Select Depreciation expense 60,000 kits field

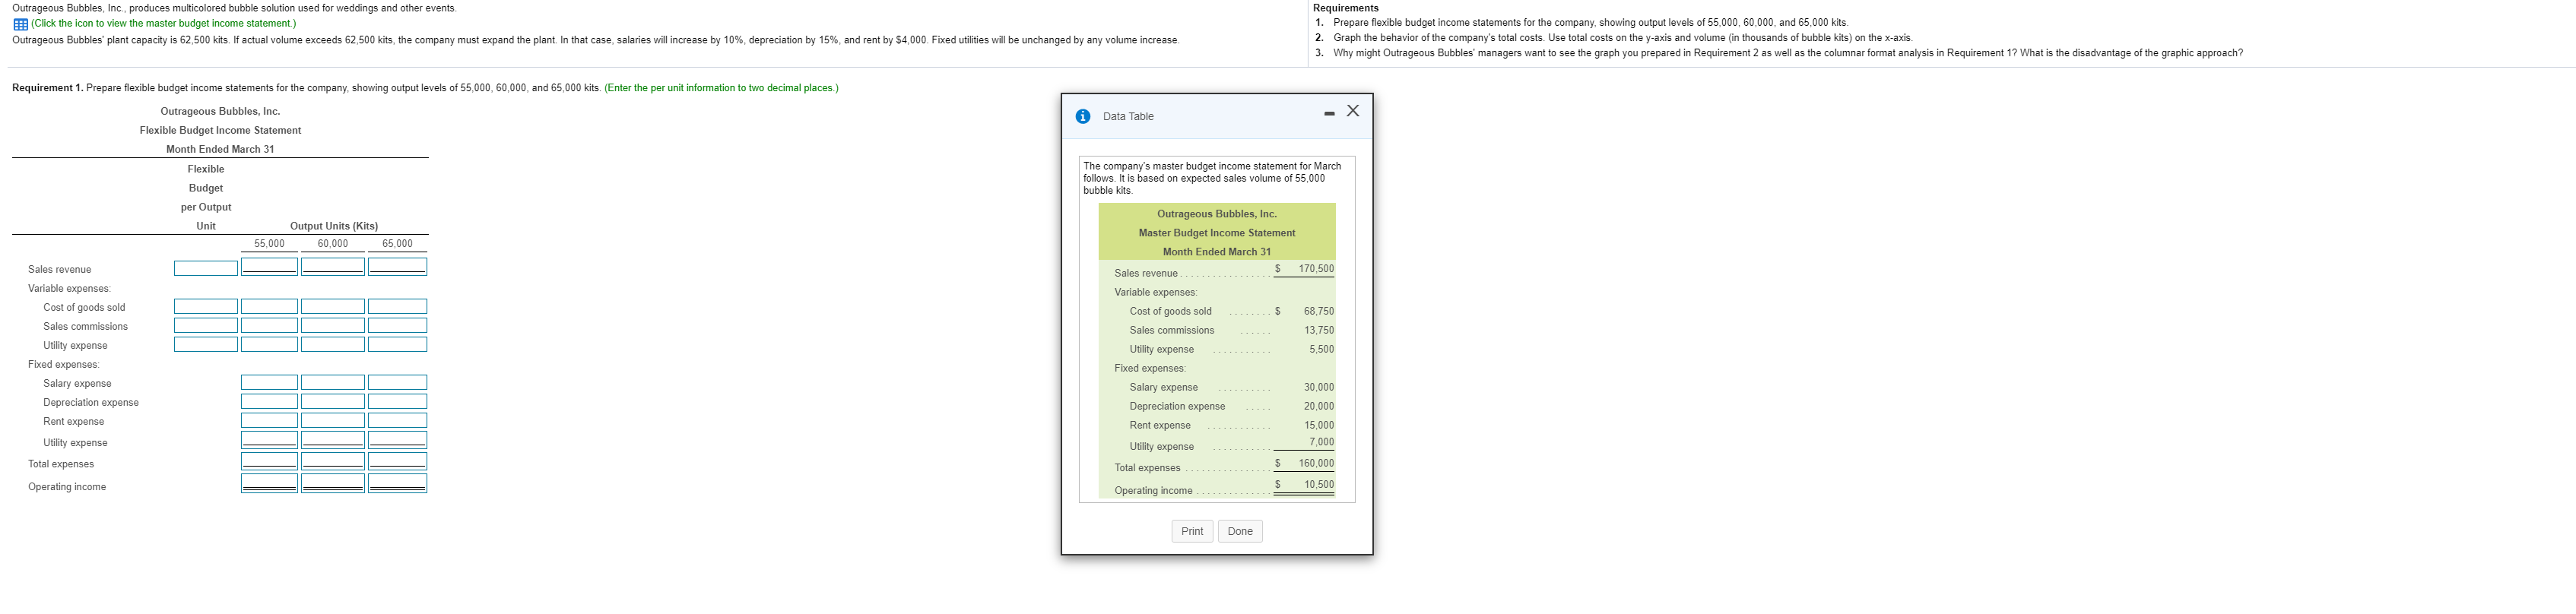pos(333,401)
